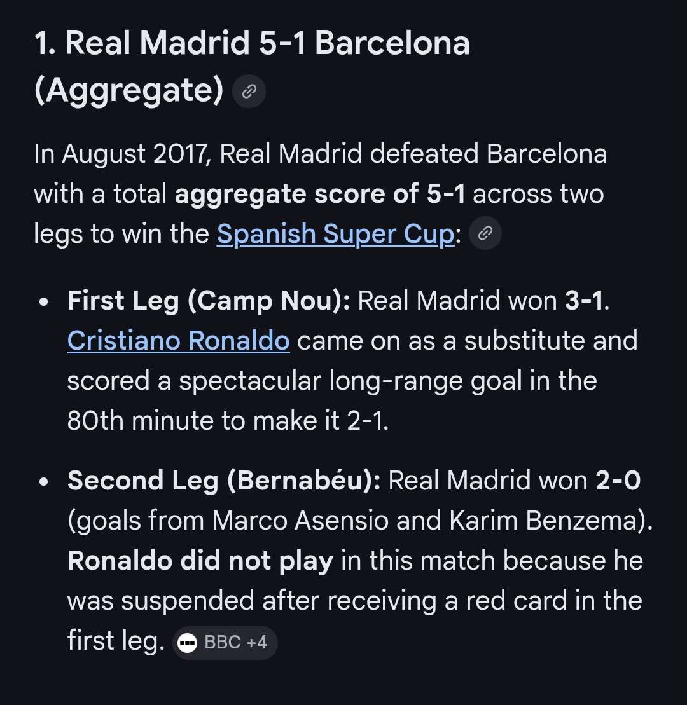
Task: Click the bold 'Ronaldo did not play' text
Action: 200,561
